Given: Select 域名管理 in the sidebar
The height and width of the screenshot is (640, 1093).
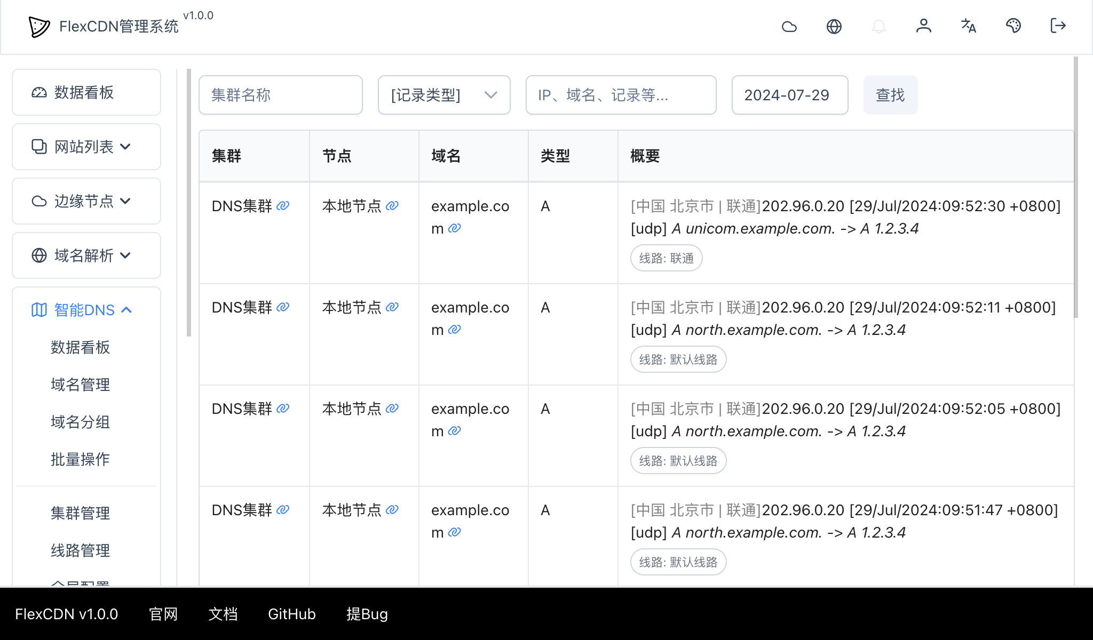Looking at the screenshot, I should point(79,385).
